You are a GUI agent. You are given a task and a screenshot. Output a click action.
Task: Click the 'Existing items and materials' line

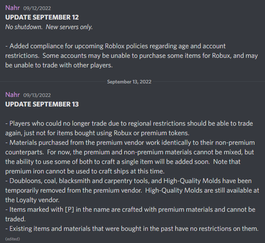click(132, 229)
